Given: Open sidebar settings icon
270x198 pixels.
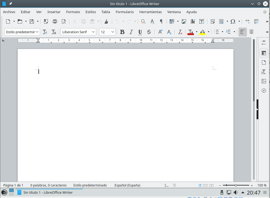Looking at the screenshot, I should (264, 43).
